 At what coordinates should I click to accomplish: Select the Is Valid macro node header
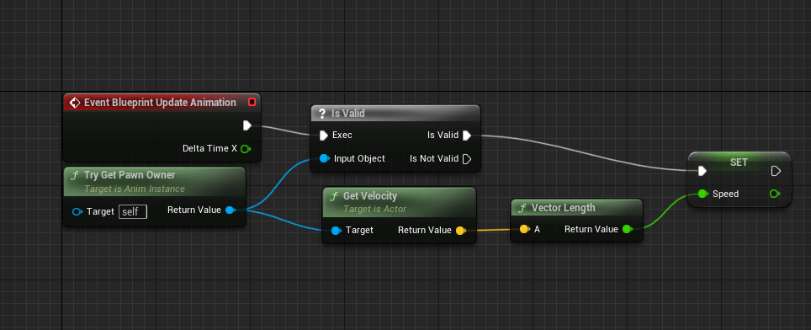[x=395, y=114]
